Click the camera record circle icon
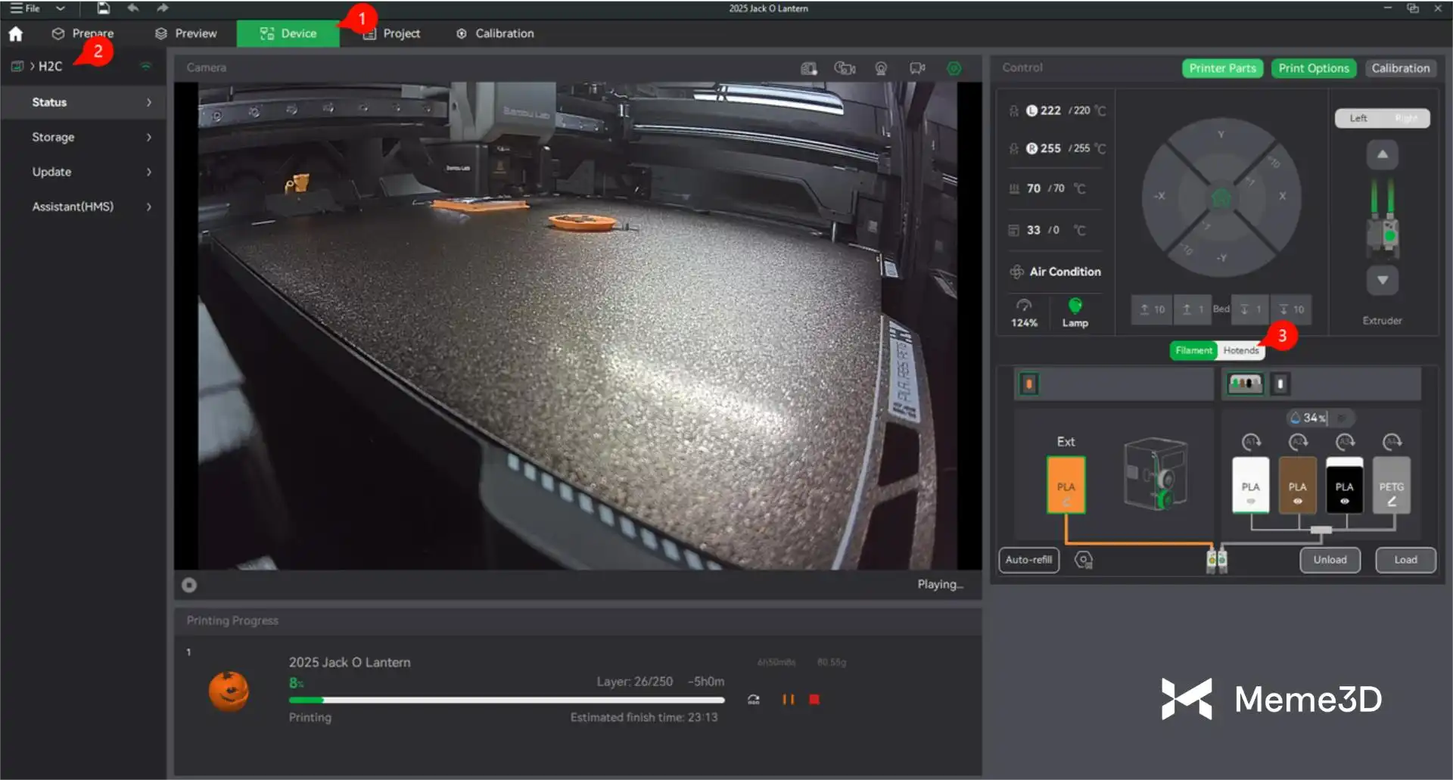 (x=189, y=585)
